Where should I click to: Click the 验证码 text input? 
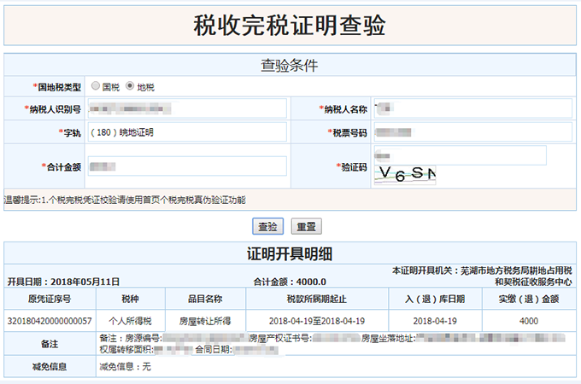click(460, 156)
